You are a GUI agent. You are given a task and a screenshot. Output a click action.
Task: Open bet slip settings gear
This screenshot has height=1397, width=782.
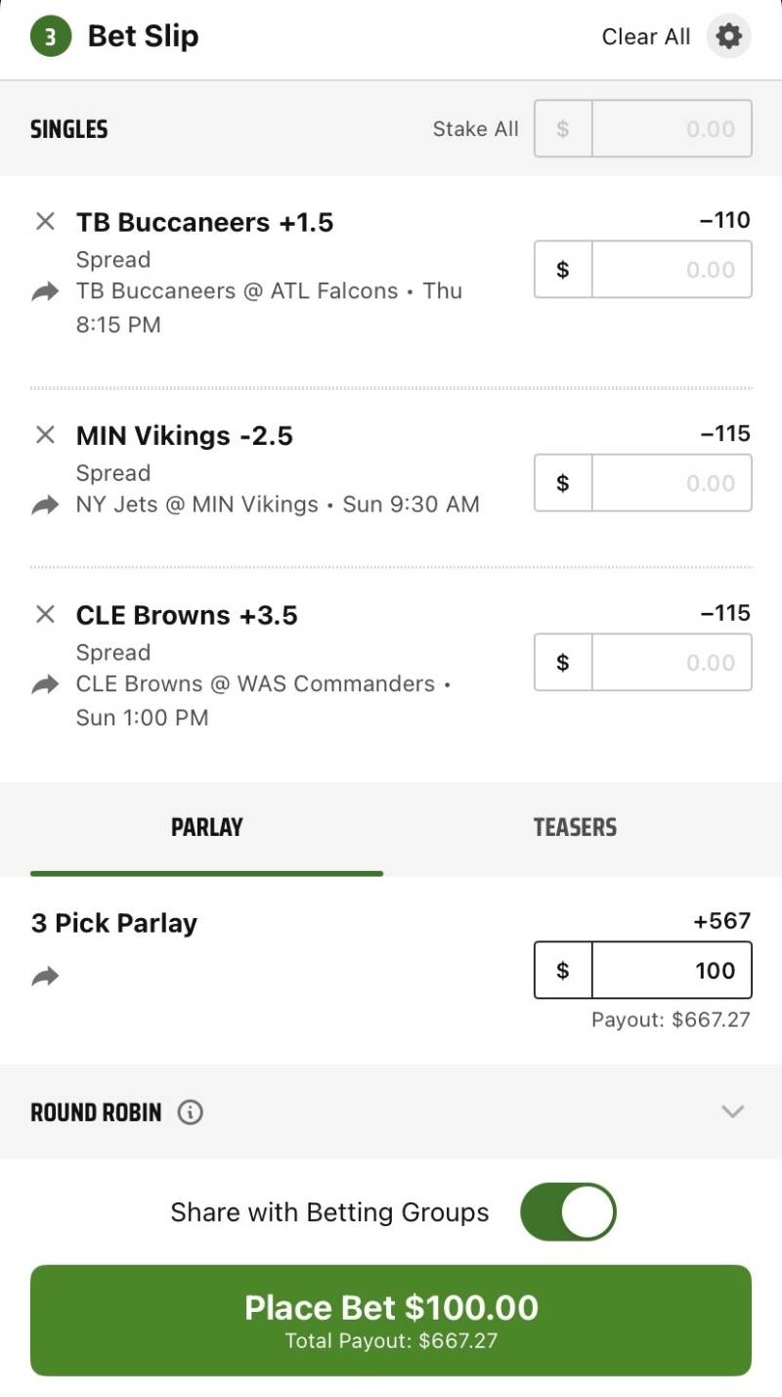click(x=728, y=37)
